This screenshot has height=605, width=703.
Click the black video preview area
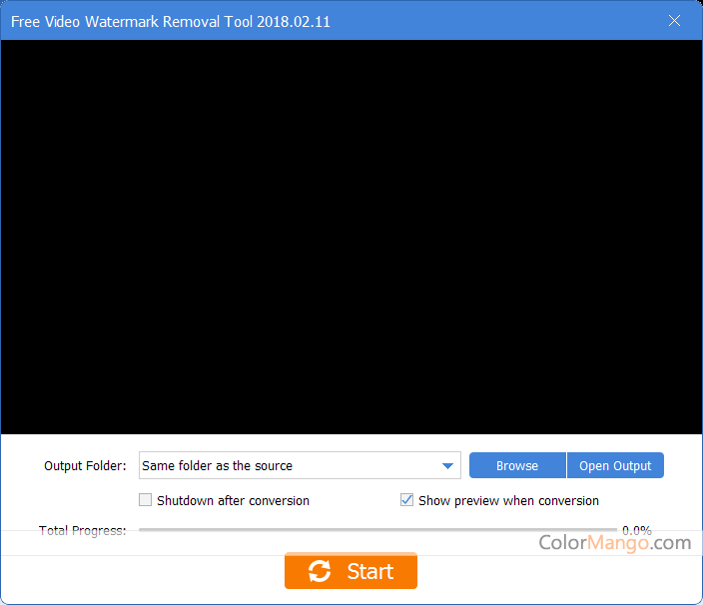tap(351, 237)
